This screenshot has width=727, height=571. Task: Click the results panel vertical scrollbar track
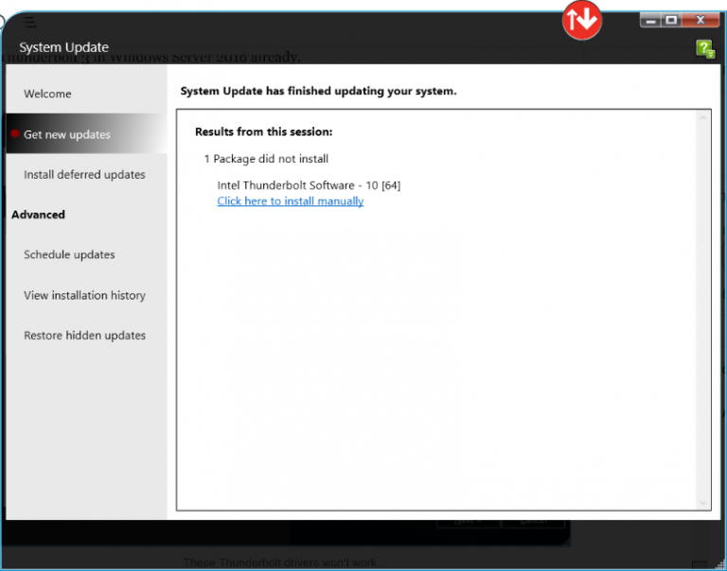[x=703, y=312]
